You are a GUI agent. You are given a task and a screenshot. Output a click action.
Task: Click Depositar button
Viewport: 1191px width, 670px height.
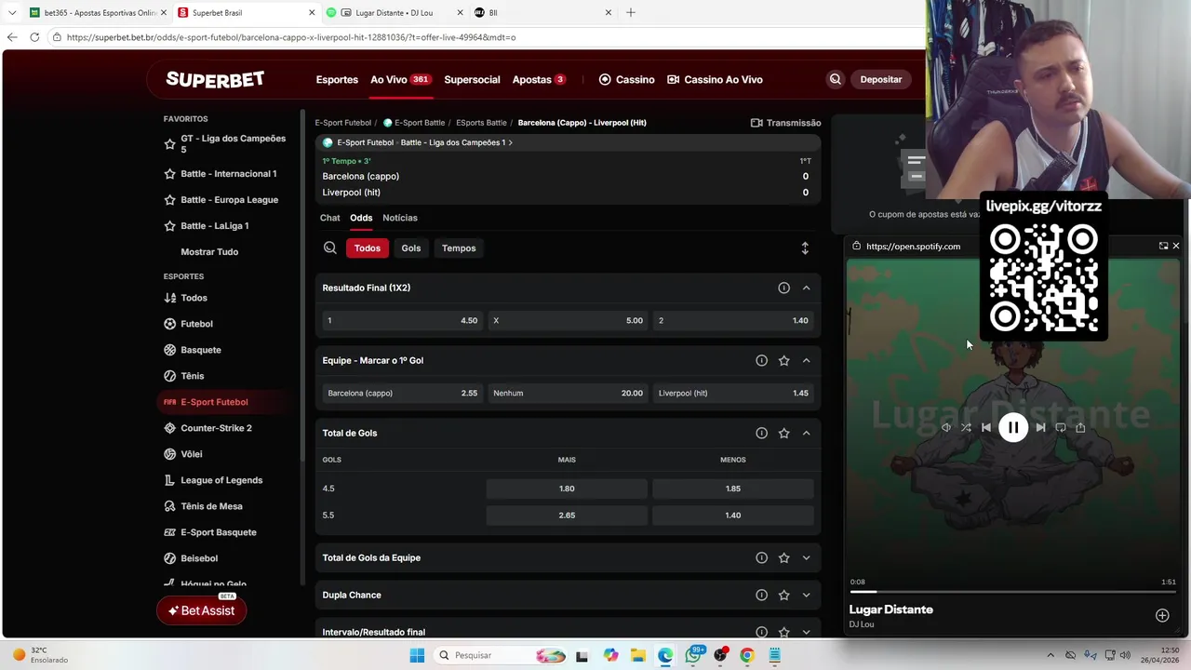click(x=881, y=79)
